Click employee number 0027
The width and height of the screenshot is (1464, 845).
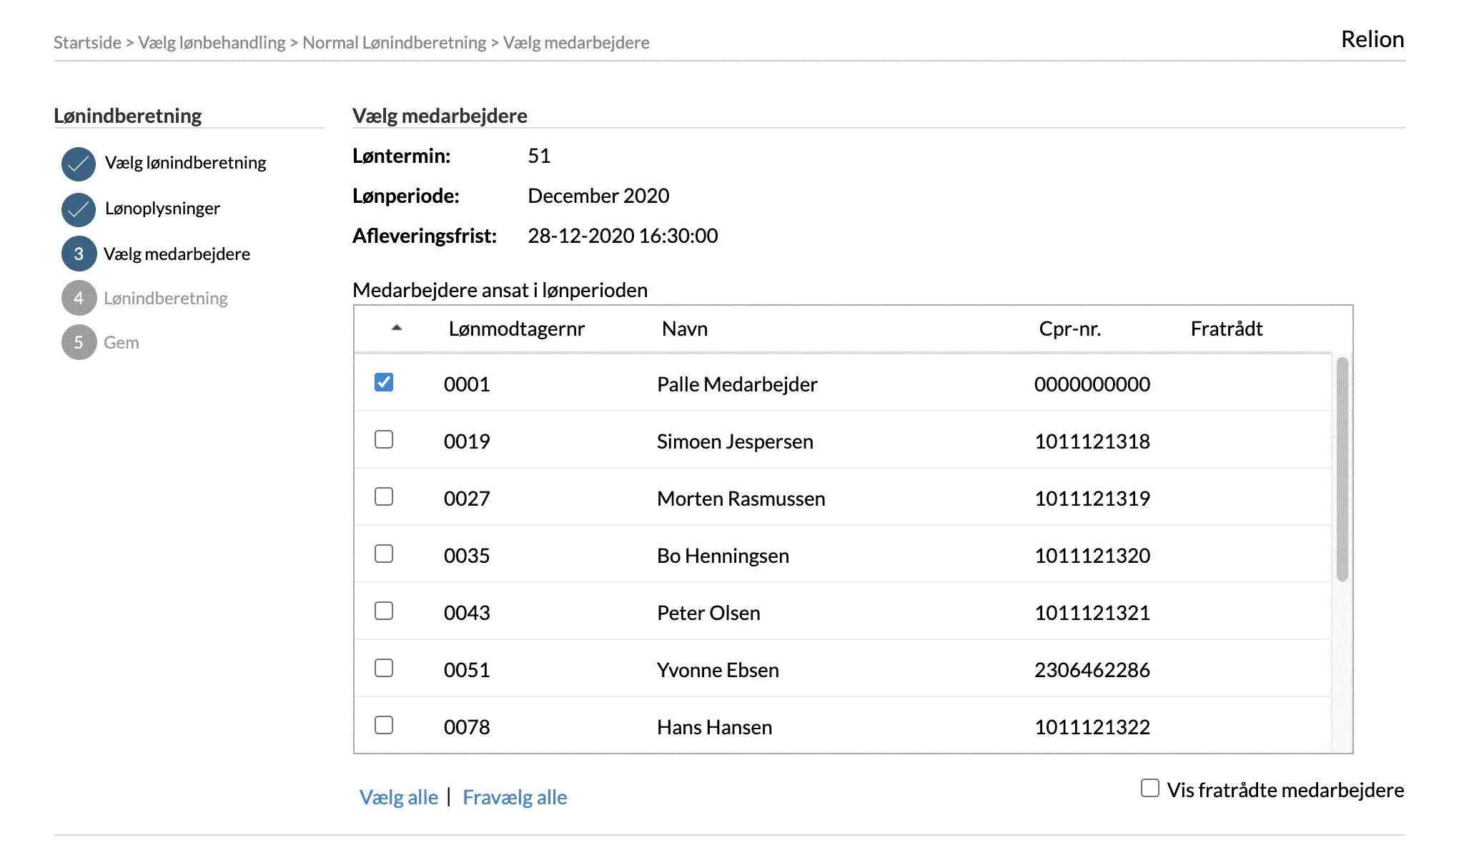pyautogui.click(x=467, y=499)
